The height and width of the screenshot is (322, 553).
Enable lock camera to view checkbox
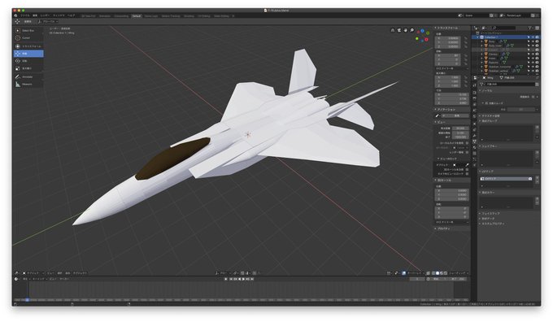coord(467,174)
